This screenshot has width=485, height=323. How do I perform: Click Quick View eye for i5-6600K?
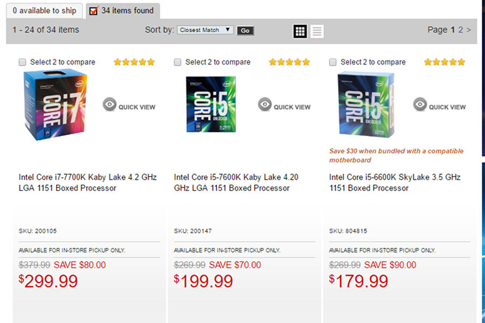tap(420, 105)
